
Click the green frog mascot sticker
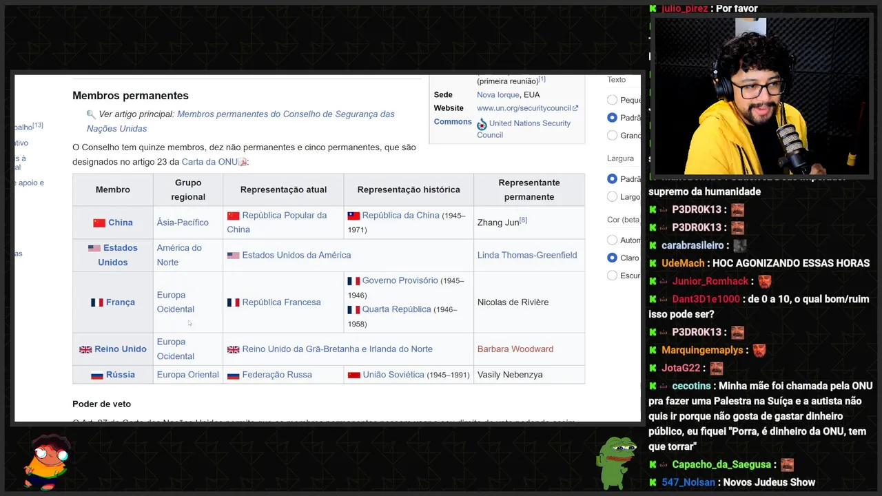pos(615,462)
